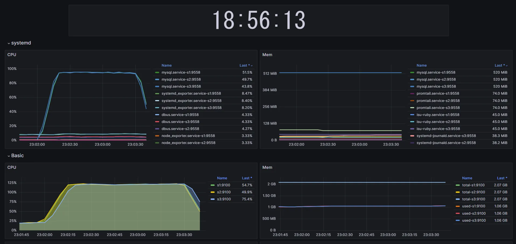This screenshot has width=516, height=244.
Task: Click Name header in Basic Mem legend
Action: [x=467, y=178]
